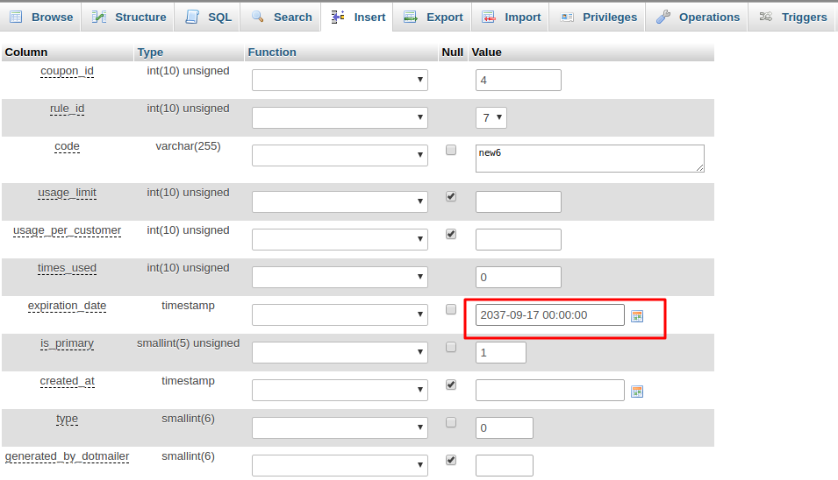
Task: Open calendar picker for expiration_date
Action: click(637, 316)
